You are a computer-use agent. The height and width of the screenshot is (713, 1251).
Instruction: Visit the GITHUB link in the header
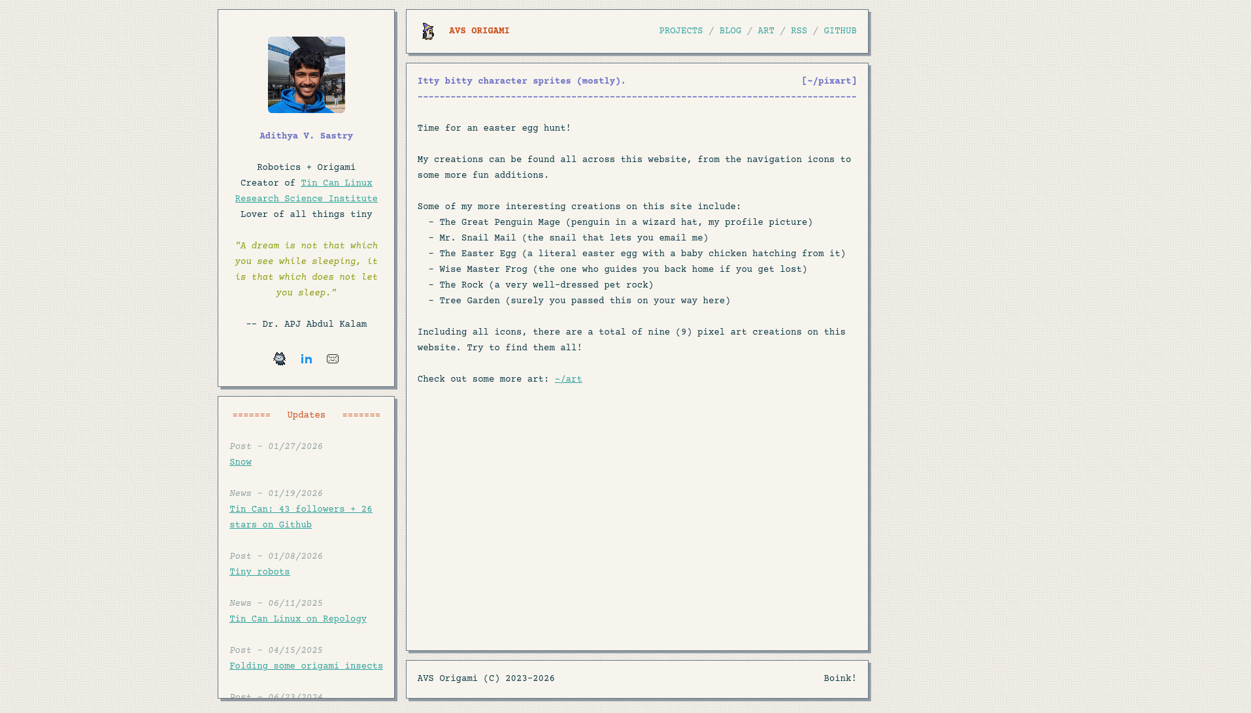click(840, 31)
